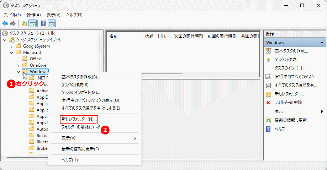
Task: Choose 基本タスクの作成(B)... from context menu
Action: 81,77
